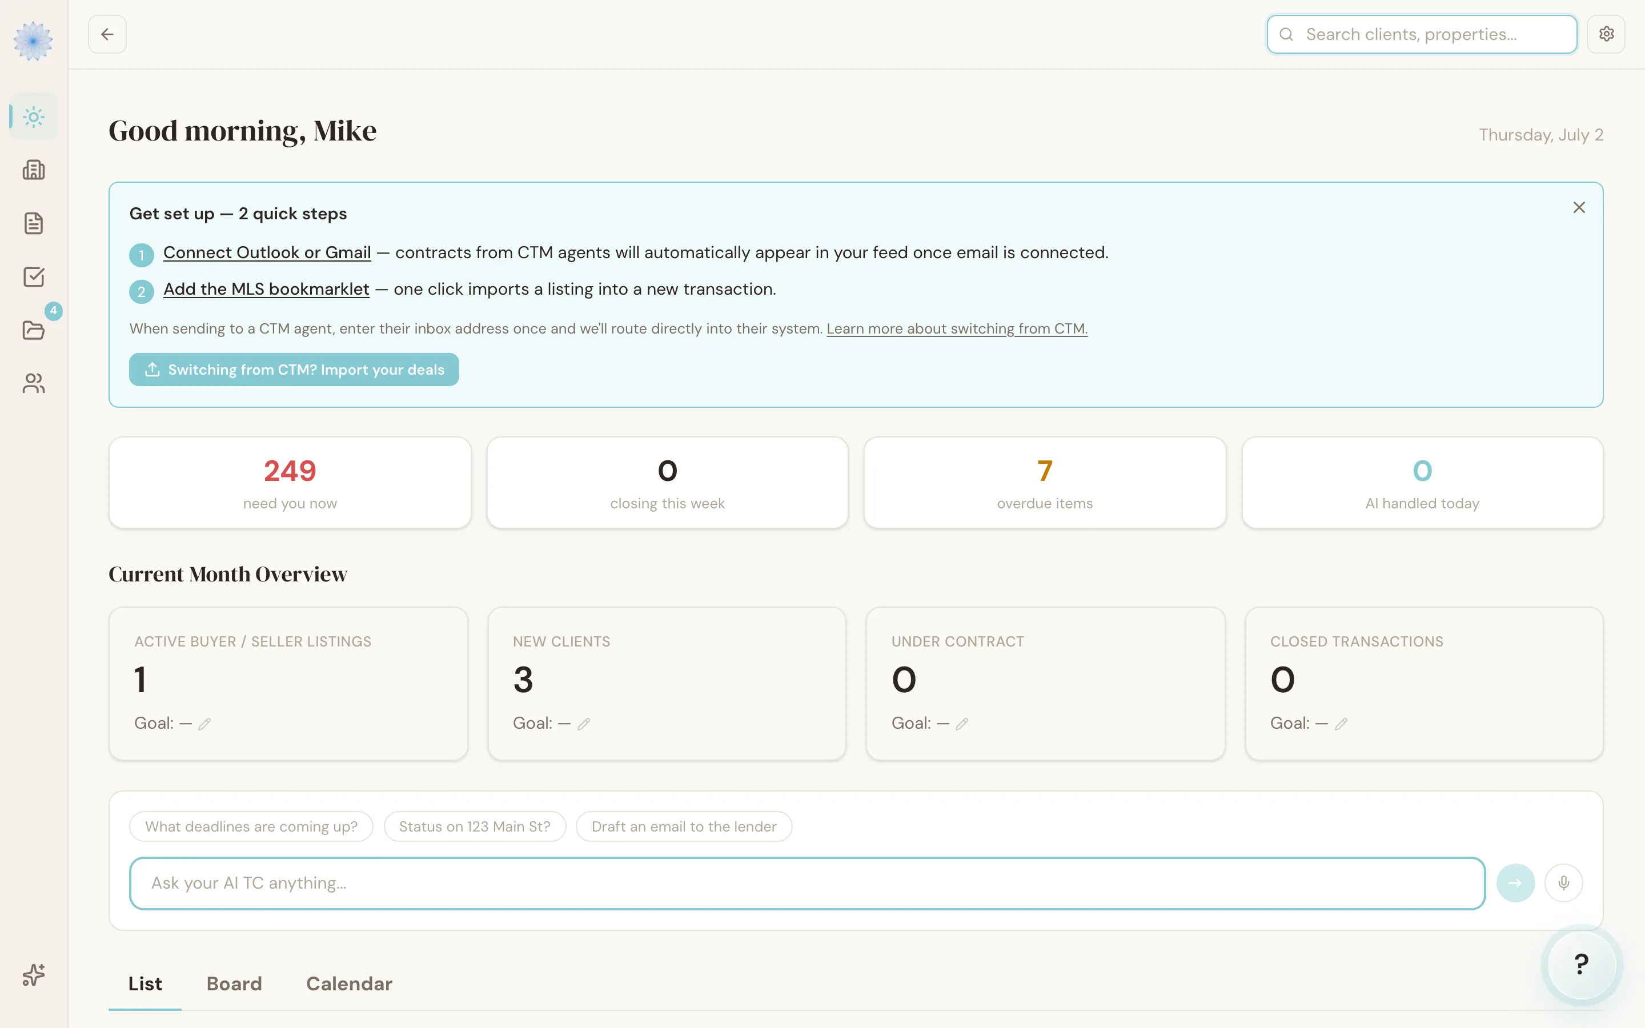Open the 0 closing this week card

coord(668,483)
